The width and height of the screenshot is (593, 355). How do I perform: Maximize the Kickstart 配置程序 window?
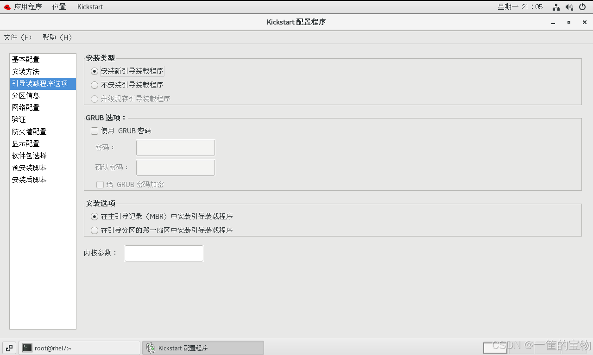(569, 22)
